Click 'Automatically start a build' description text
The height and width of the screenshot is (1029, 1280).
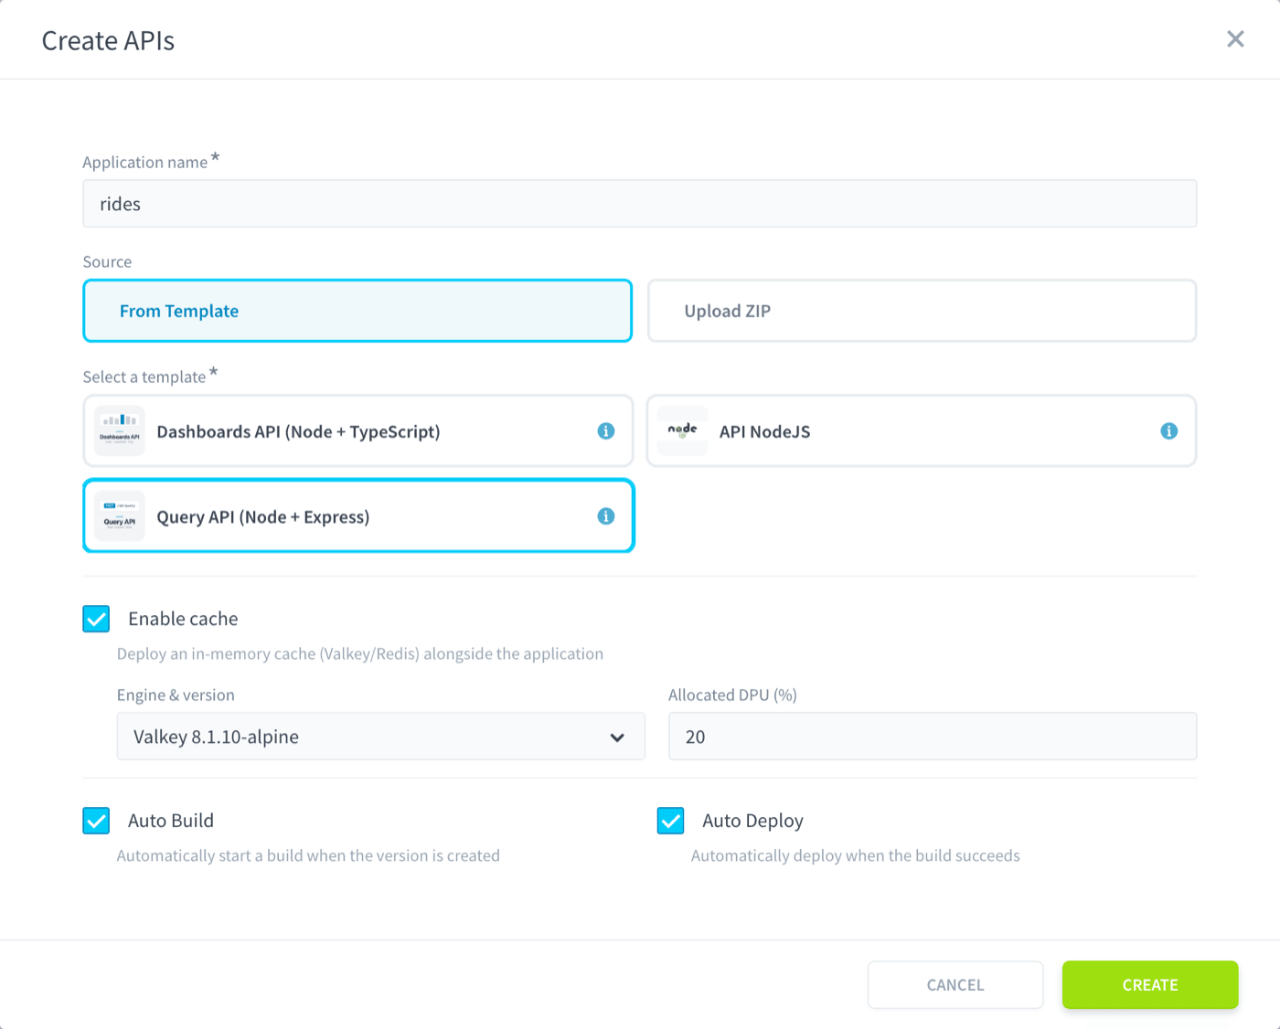(308, 855)
